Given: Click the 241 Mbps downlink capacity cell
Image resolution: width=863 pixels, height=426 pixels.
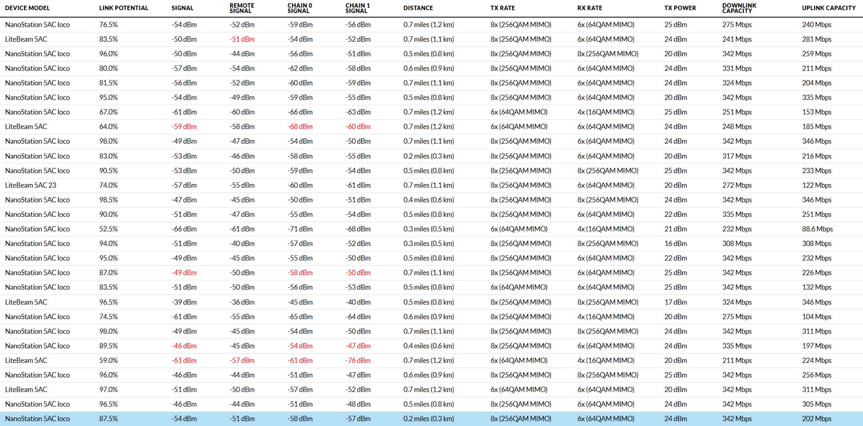Looking at the screenshot, I should coord(737,40).
